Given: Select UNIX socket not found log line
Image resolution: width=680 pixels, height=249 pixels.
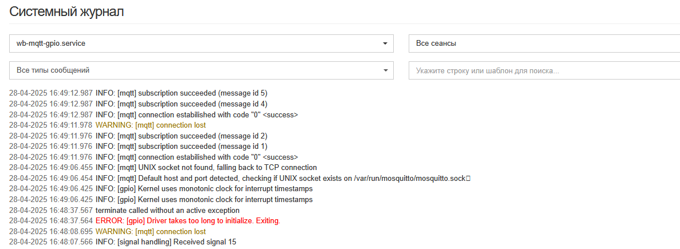Looking at the screenshot, I should pyautogui.click(x=163, y=168).
